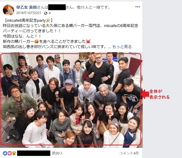The image size is (182, 158).
Task: Open the コメント4件 comments link
Action: point(129,153)
